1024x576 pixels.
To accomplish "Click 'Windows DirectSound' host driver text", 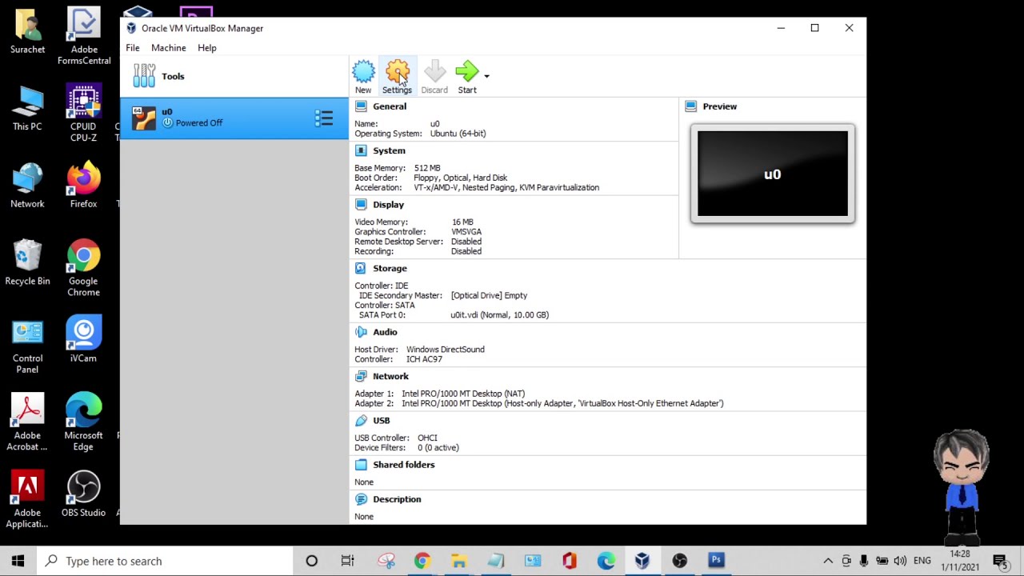I will [x=445, y=350].
